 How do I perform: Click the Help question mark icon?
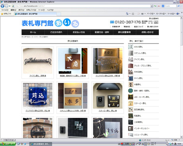pos(177,13)
